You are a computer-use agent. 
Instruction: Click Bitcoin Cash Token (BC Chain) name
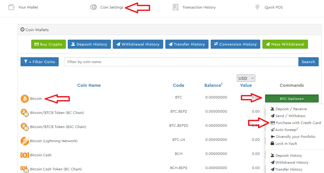[x=56, y=169]
